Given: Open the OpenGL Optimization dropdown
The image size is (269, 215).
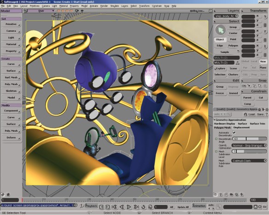Looking at the screenshot, I should pyautogui.click(x=249, y=145).
